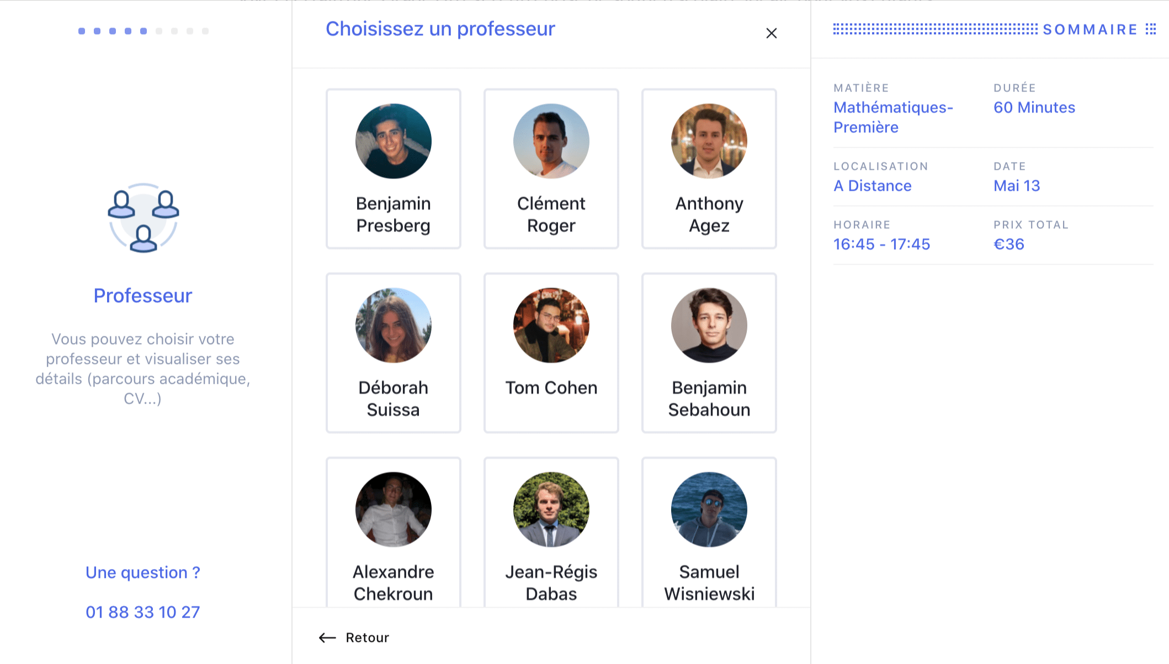The image size is (1169, 664).
Task: Click the Retour link
Action: click(x=367, y=638)
